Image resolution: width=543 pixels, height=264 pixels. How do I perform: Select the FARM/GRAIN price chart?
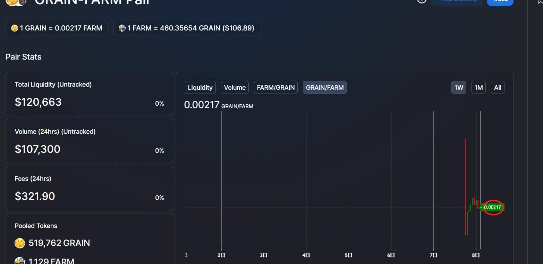click(276, 88)
